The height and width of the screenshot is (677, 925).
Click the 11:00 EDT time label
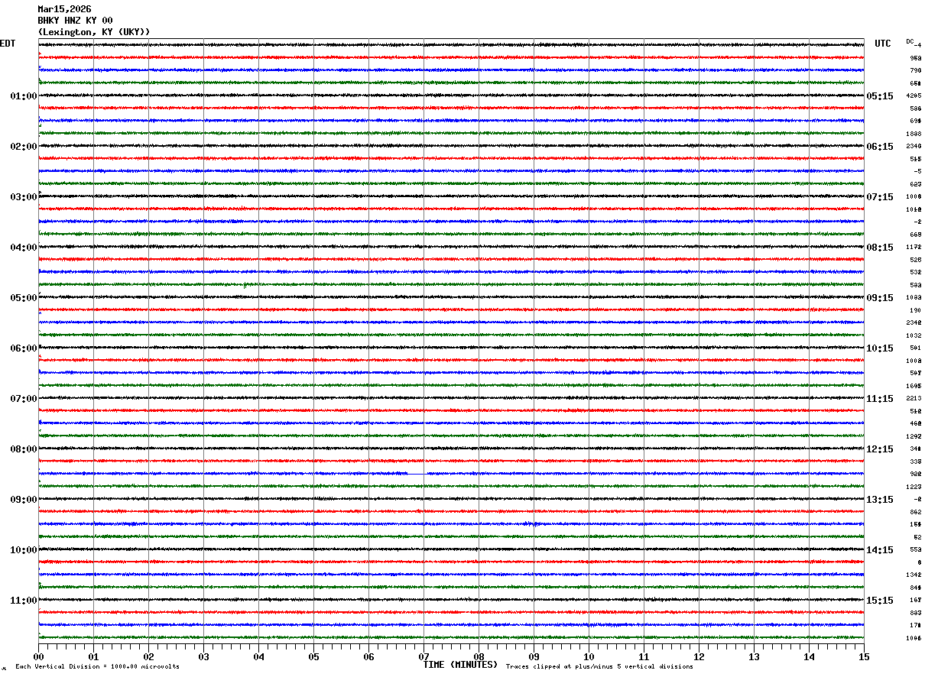23,601
